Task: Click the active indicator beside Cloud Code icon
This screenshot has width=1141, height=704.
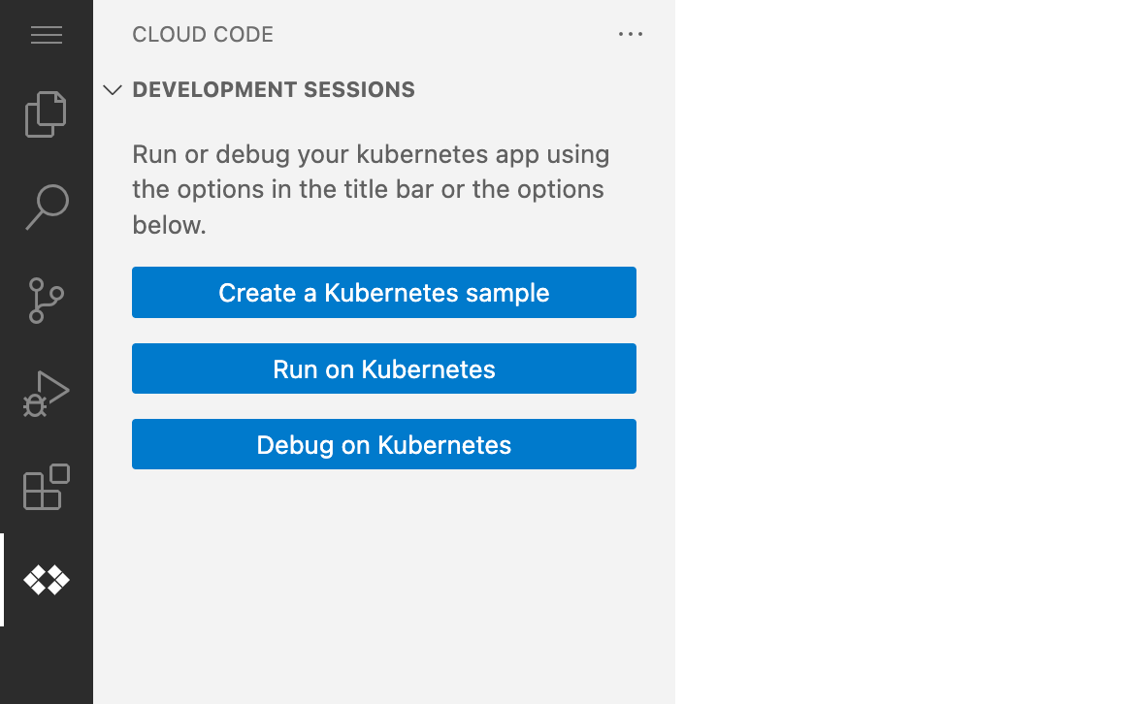Action: tap(2, 580)
